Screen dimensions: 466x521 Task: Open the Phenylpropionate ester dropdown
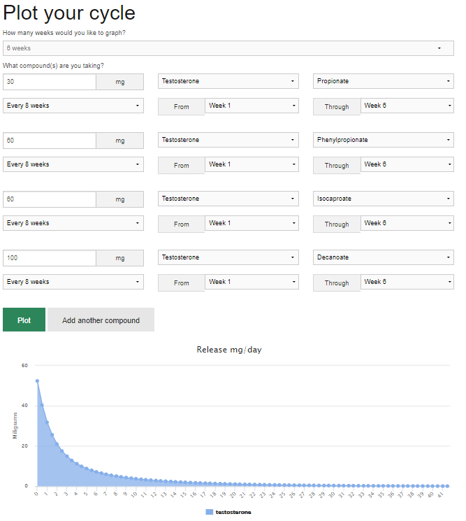(383, 141)
